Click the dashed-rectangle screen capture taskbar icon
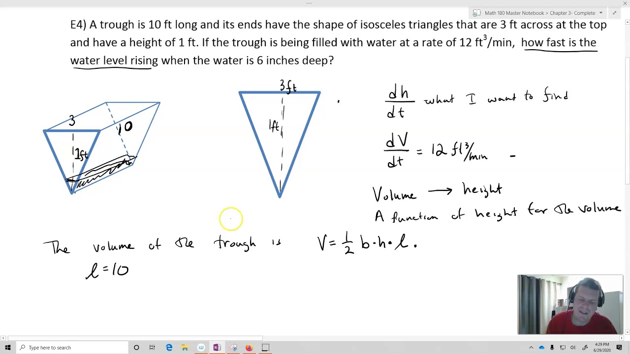The width and height of the screenshot is (630, 354). (x=265, y=348)
